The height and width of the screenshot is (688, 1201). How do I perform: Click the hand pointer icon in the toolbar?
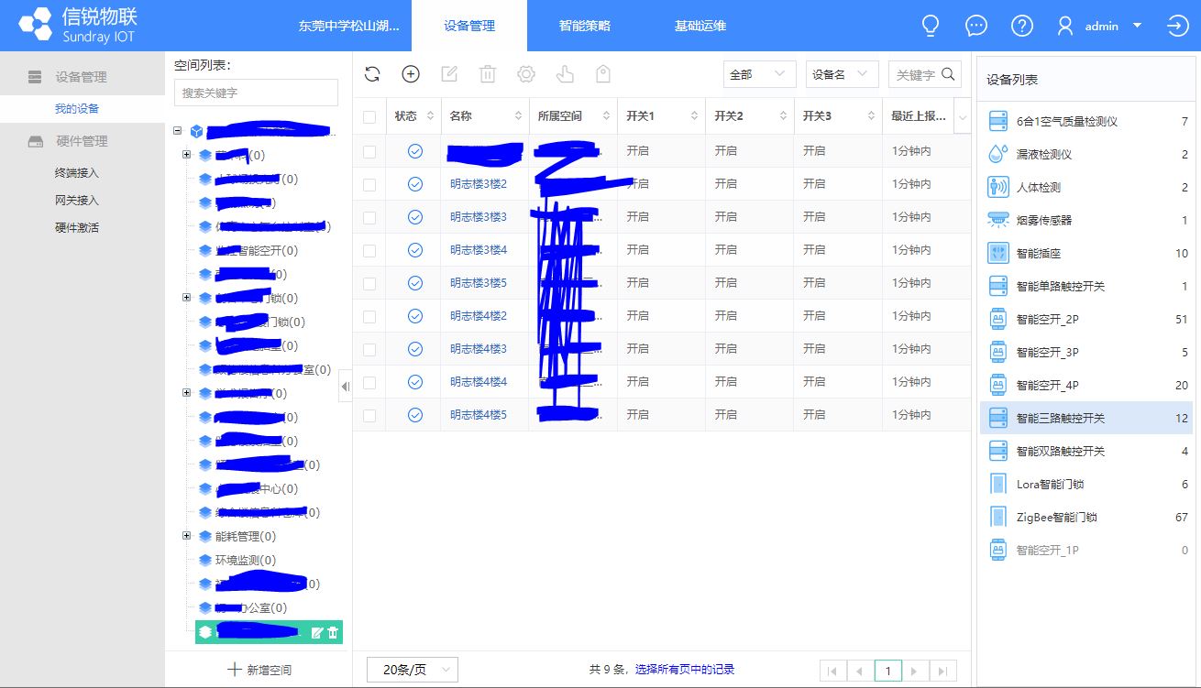565,74
